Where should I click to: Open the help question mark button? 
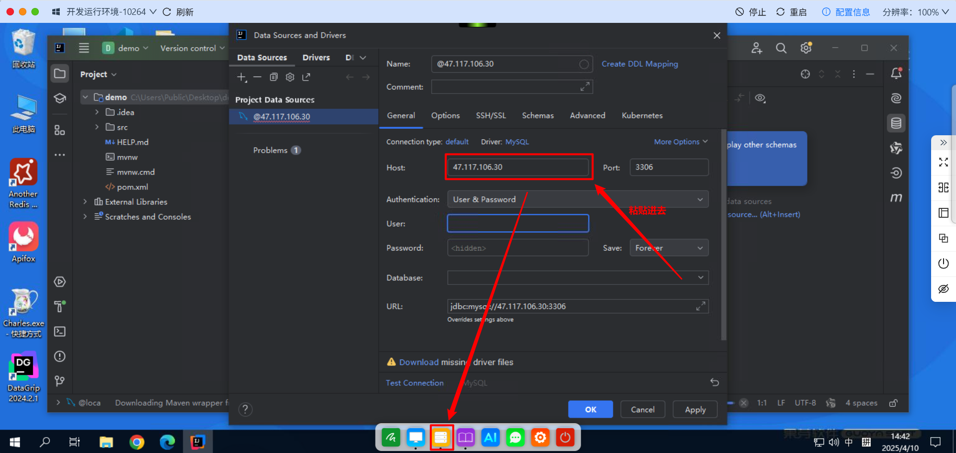pyautogui.click(x=245, y=409)
